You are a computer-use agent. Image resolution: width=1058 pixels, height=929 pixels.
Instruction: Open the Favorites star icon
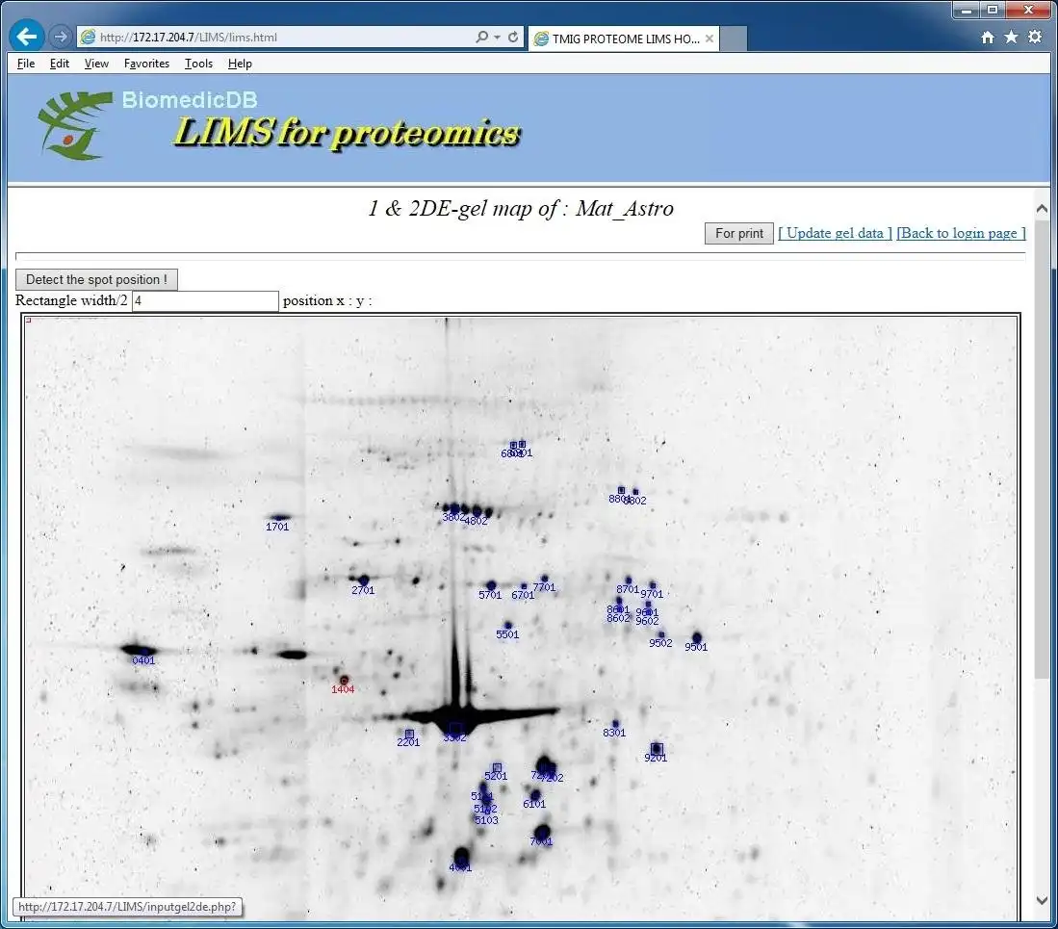tap(1011, 38)
